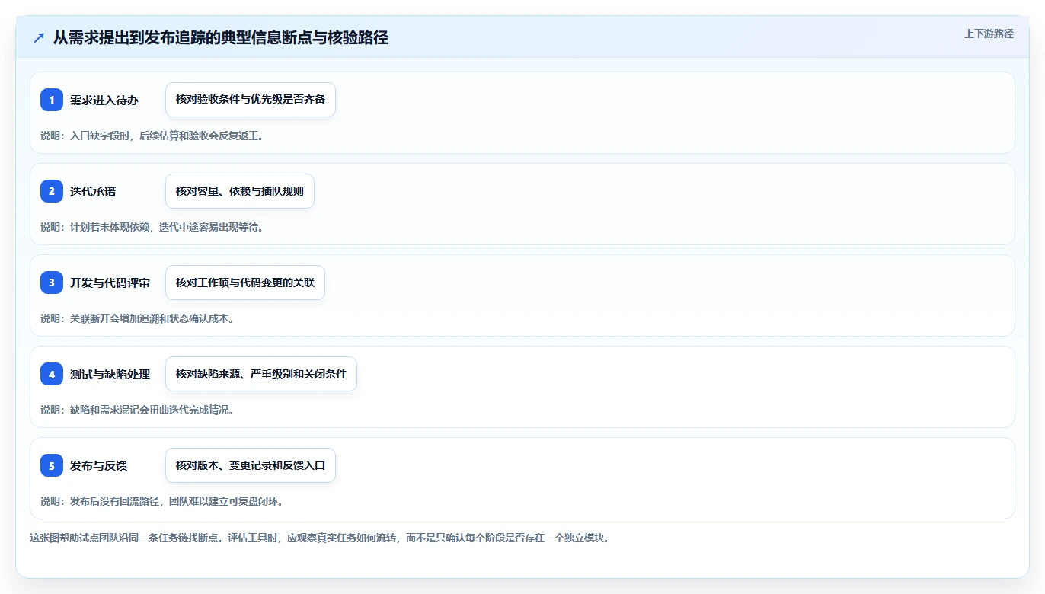
Task: Select the 核对缺陷来源、严重级别和关闭条件 box
Action: pos(261,374)
